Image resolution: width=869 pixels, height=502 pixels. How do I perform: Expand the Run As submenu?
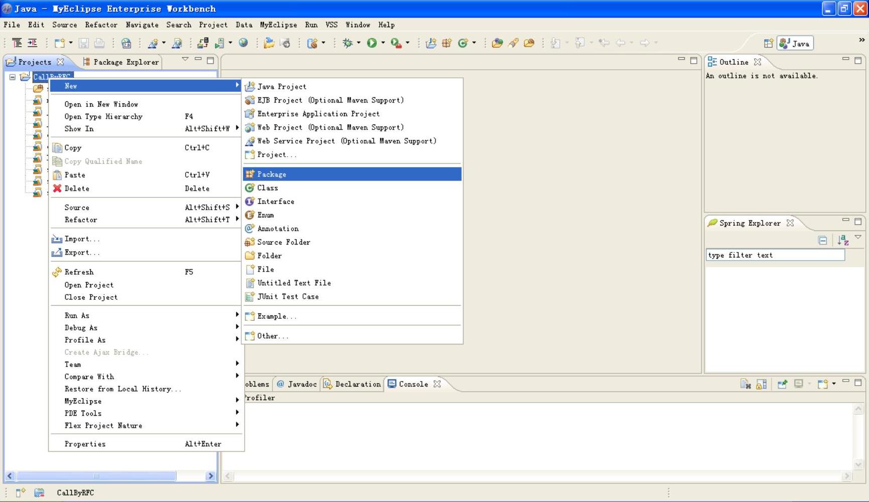pos(146,315)
